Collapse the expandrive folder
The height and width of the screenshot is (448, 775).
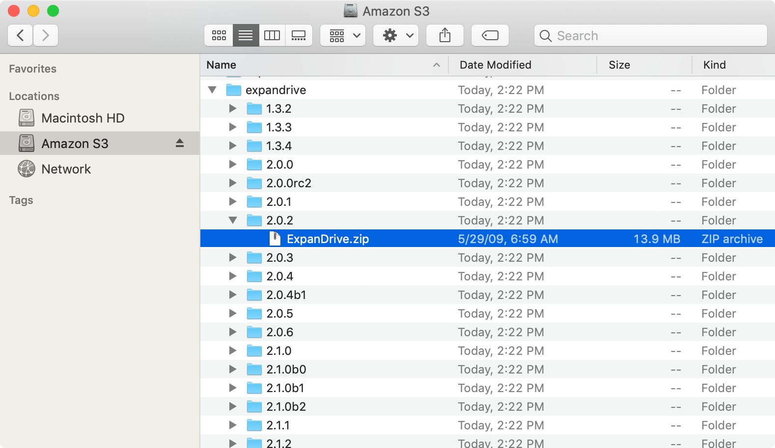[x=212, y=90]
